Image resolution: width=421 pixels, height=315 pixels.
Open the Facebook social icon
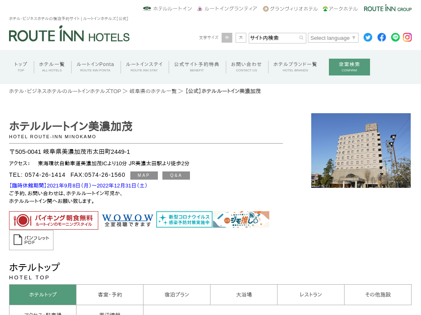(x=382, y=37)
